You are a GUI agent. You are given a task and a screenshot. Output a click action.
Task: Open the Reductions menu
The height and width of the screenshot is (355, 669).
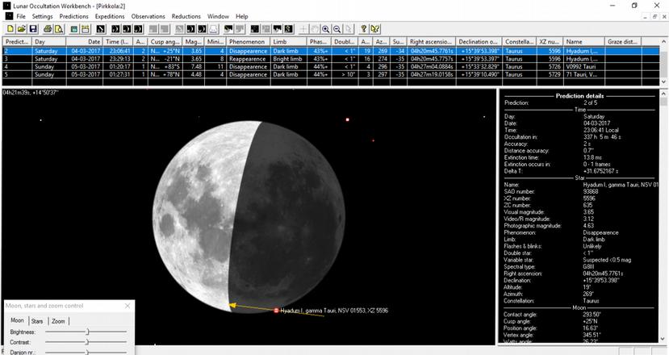click(x=186, y=16)
